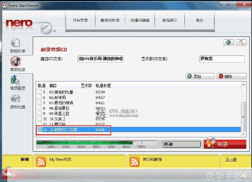The image size is (252, 182).
Task: Switch to the 备份 tab
Action: 199,20
